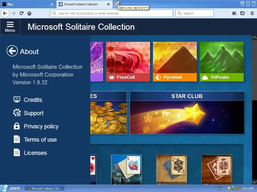The image size is (257, 192).
Task: Click the Privacy policy lock icon
Action: pos(17,126)
